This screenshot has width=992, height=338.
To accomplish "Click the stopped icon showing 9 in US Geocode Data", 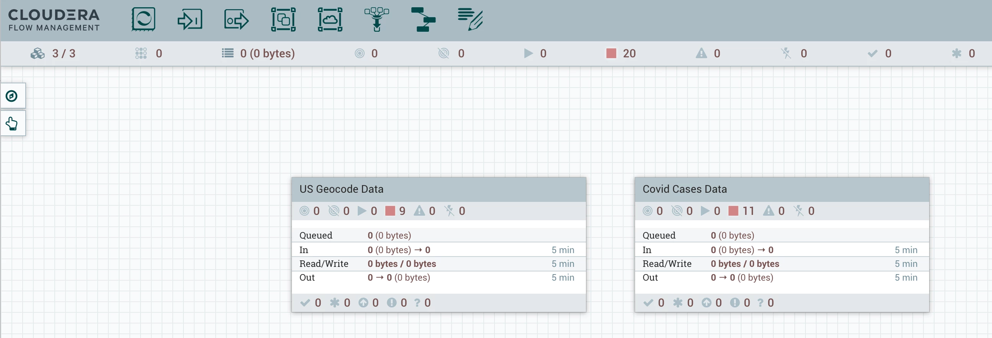I will pyautogui.click(x=390, y=211).
